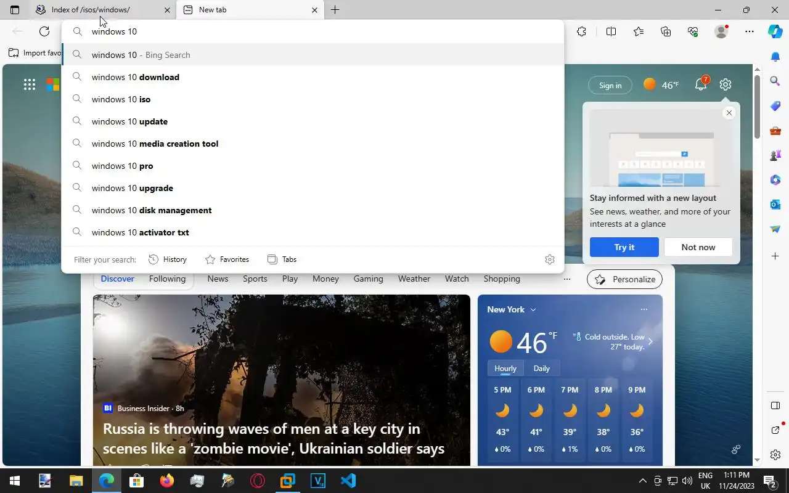Open the Favorites star toolbar icon
This screenshot has height=493, width=789.
coord(638,31)
